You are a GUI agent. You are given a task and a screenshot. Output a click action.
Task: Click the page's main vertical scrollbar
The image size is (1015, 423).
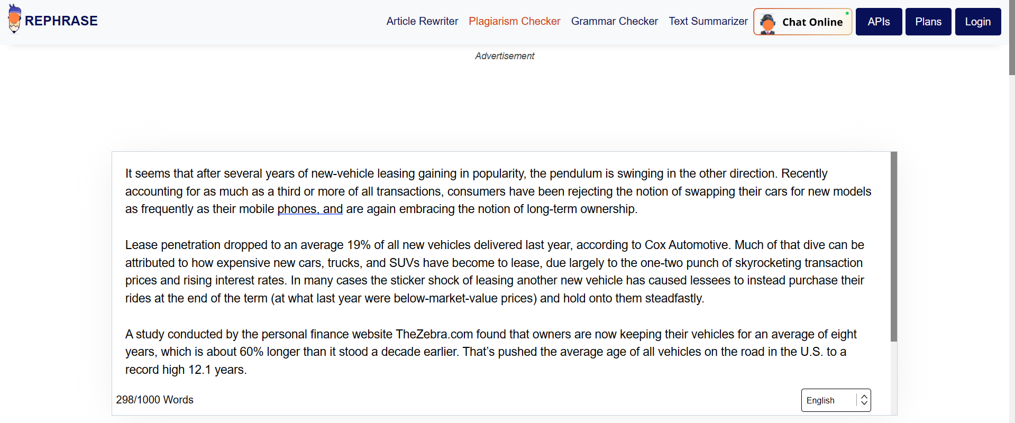pos(1012,37)
